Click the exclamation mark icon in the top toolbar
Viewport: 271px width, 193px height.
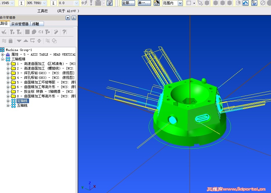pyautogui.click(x=91, y=3)
